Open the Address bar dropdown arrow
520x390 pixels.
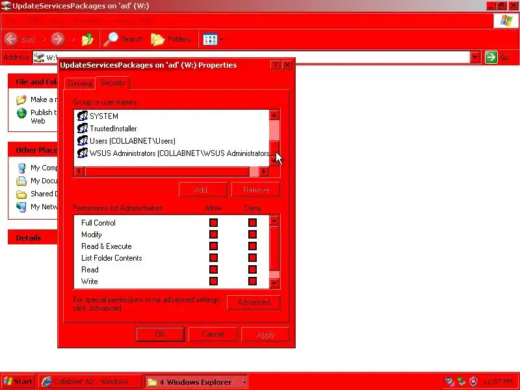click(x=475, y=57)
